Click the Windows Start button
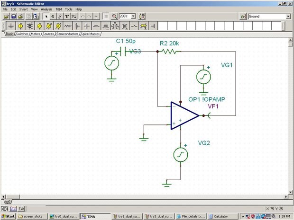The width and height of the screenshot is (294, 220). click(8, 216)
